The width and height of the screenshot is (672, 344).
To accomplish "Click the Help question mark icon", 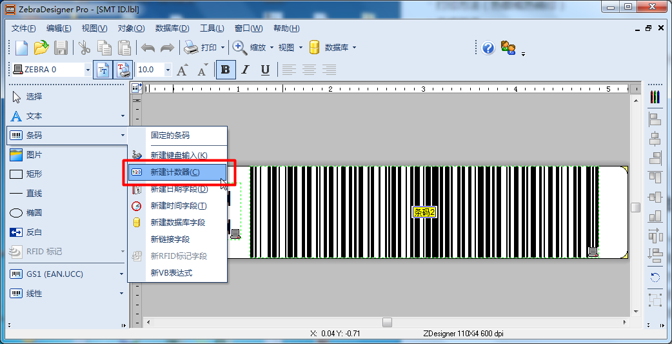I will (x=488, y=48).
